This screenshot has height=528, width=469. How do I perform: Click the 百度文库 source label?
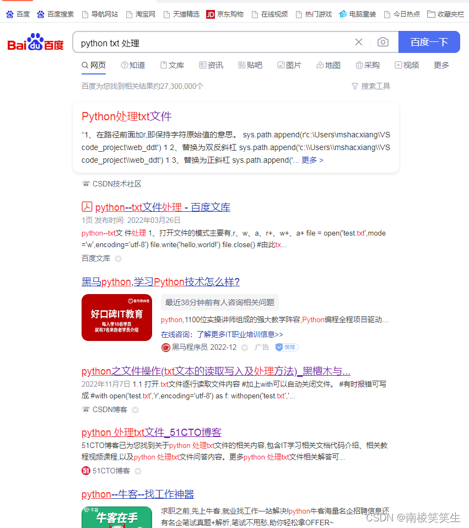[96, 258]
